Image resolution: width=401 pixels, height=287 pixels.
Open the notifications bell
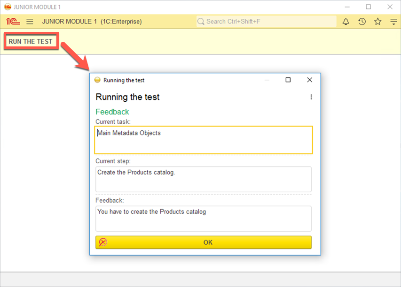pos(346,22)
